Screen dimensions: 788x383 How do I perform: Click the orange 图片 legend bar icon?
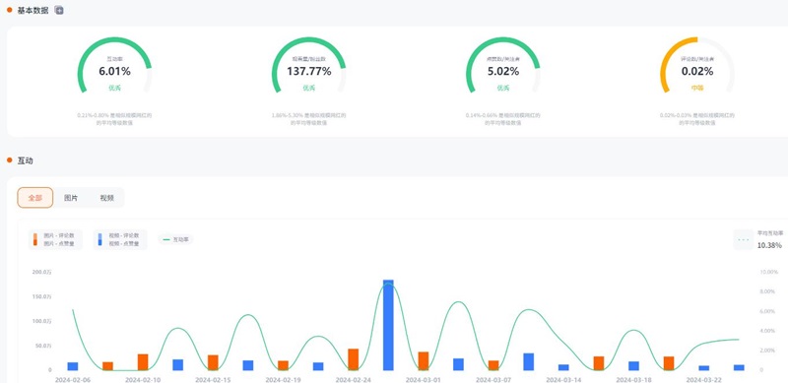(34, 239)
